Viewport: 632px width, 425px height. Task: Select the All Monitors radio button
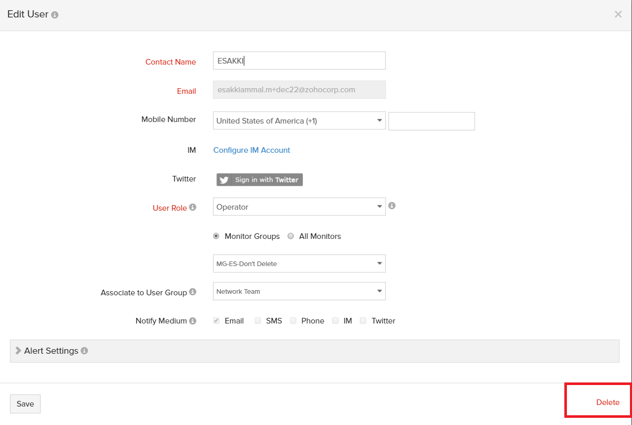[291, 236]
